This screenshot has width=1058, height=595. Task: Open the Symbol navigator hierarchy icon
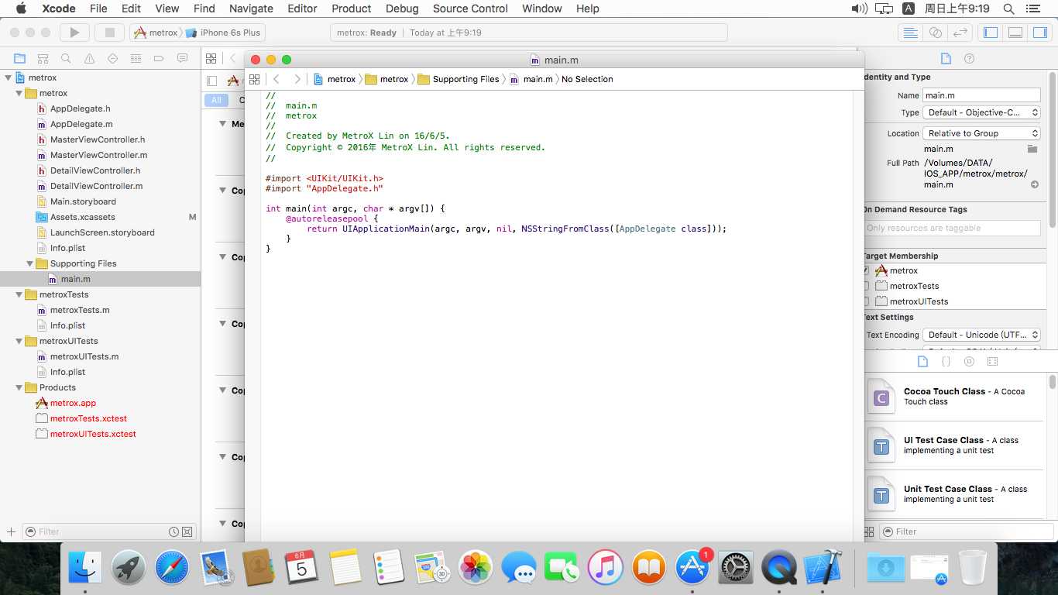pyautogui.click(x=43, y=59)
